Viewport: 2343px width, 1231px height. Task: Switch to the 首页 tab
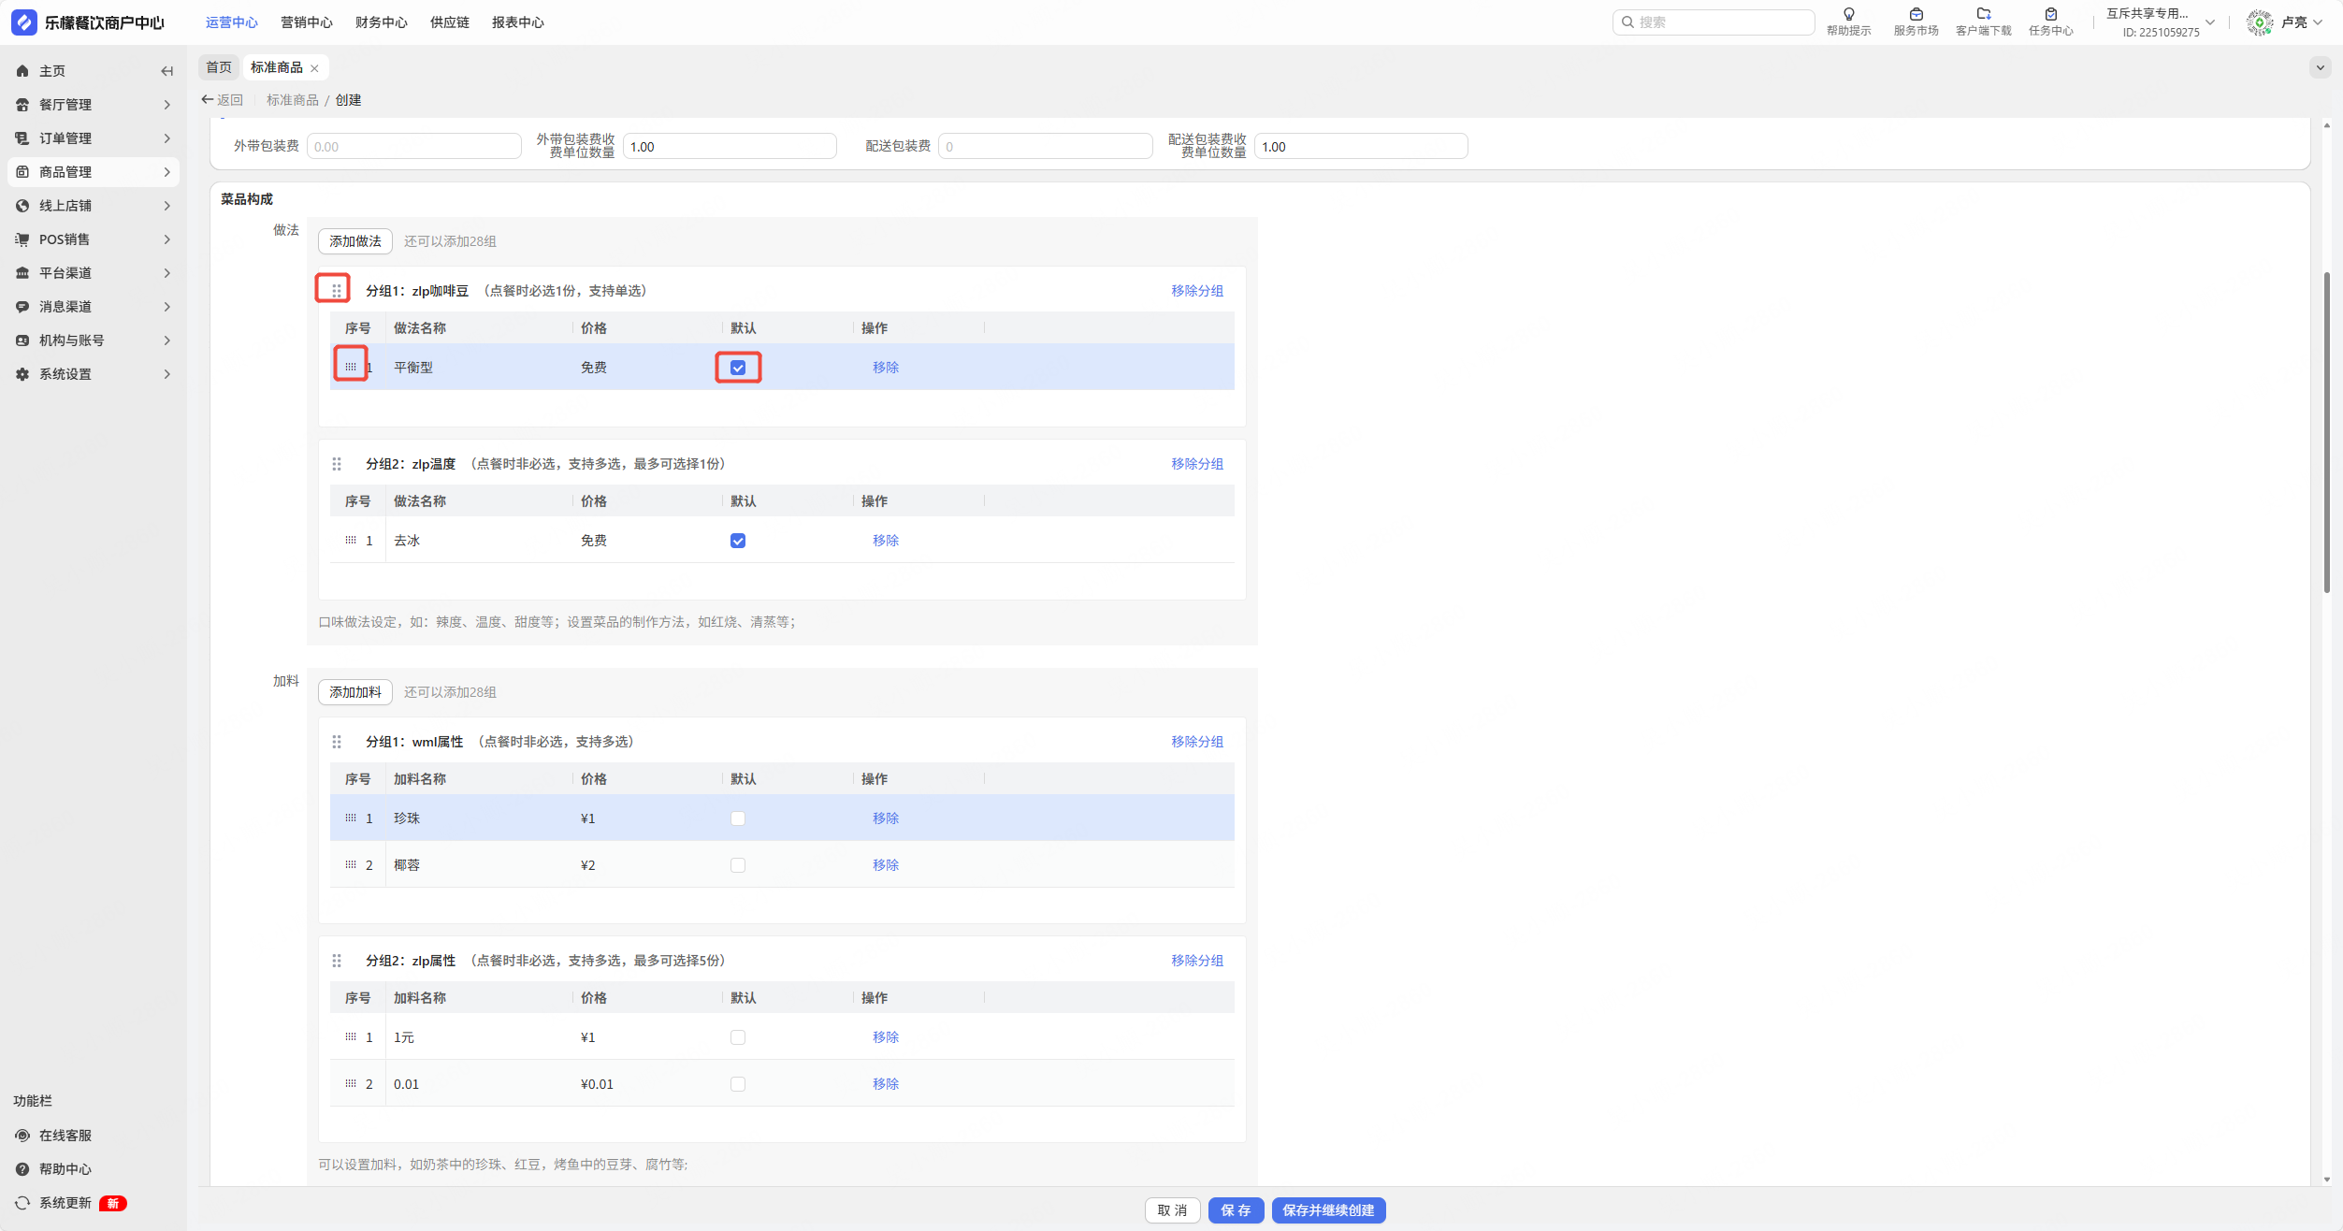point(219,67)
